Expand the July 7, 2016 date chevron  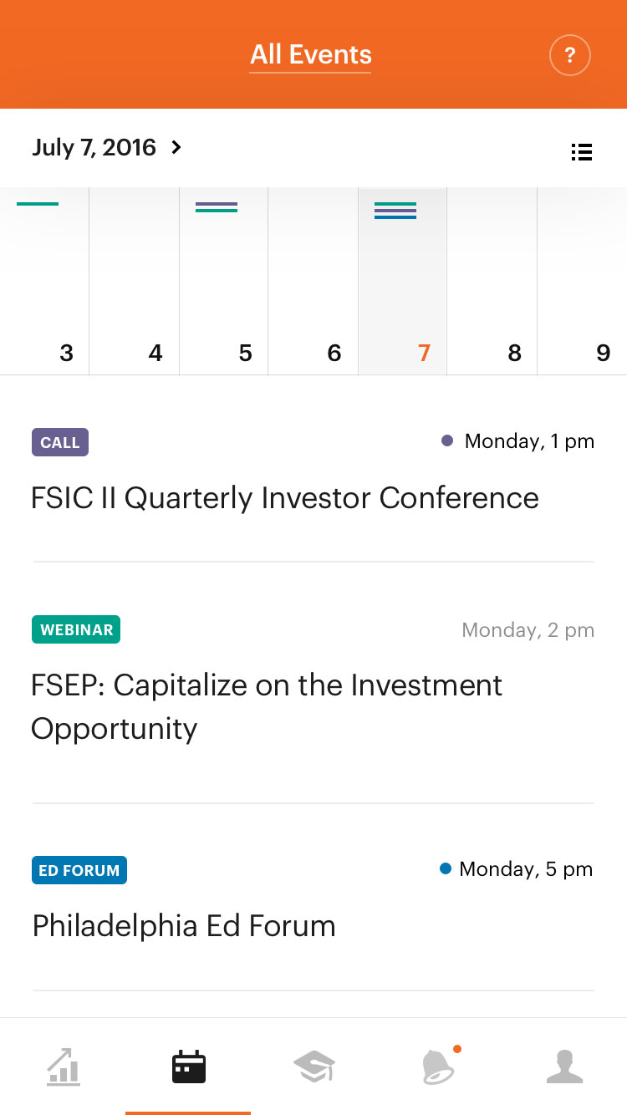(x=176, y=148)
